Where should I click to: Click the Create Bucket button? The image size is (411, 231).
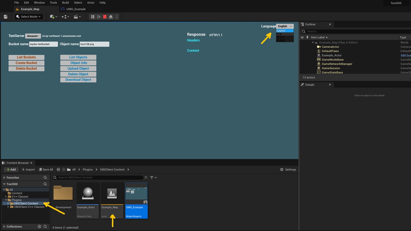pyautogui.click(x=26, y=63)
